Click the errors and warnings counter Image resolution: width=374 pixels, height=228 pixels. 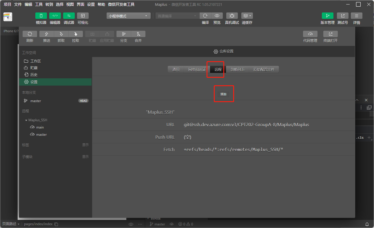click(x=186, y=224)
